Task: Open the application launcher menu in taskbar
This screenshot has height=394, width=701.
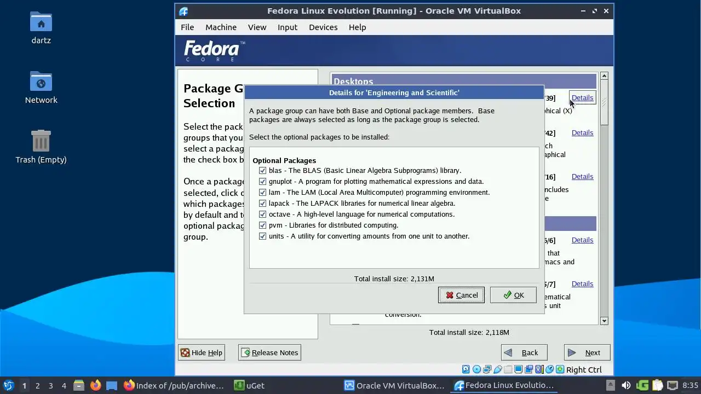Action: [x=8, y=385]
